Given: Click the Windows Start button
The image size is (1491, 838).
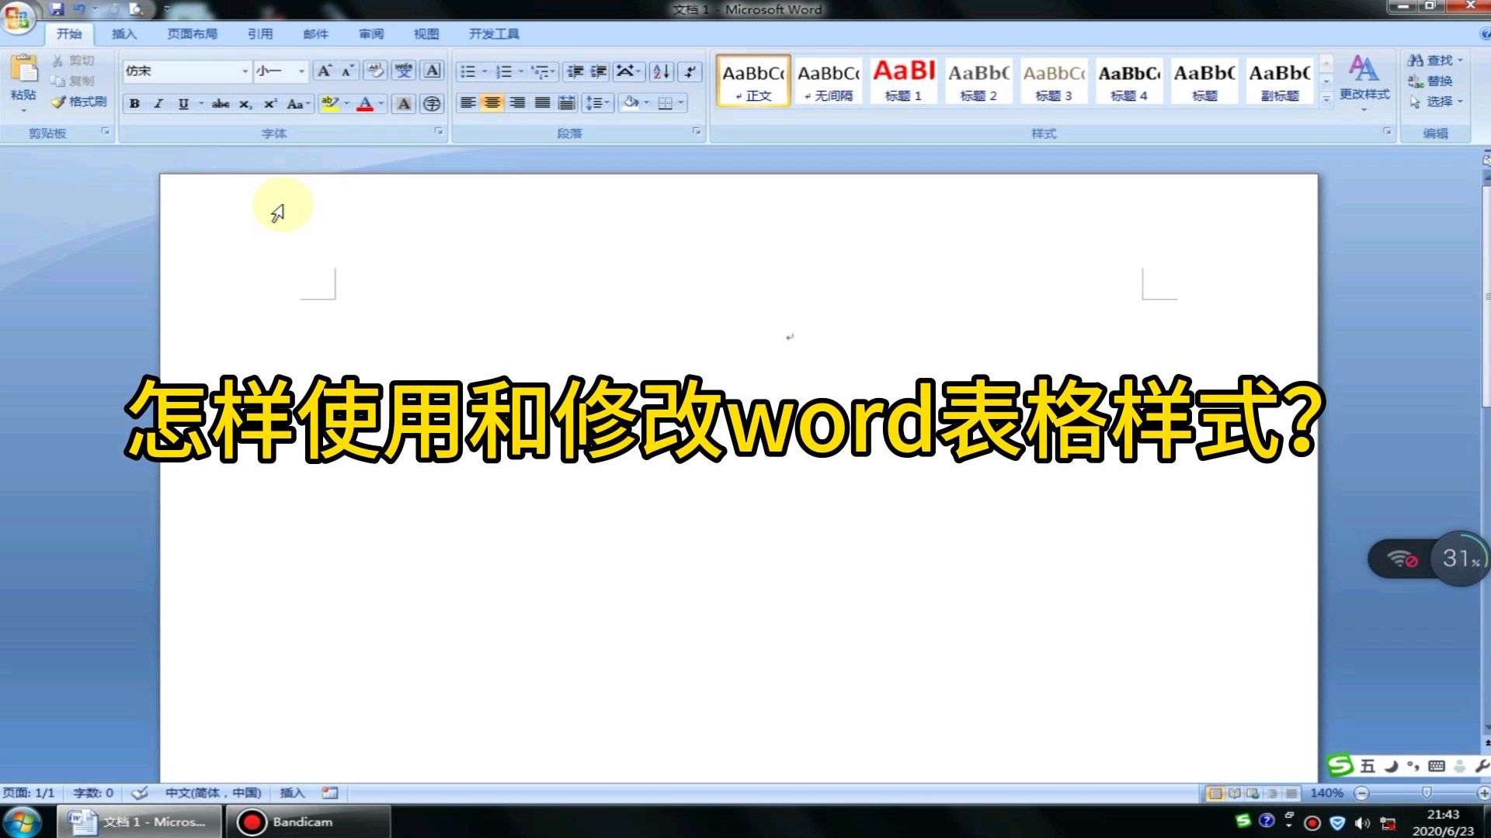Looking at the screenshot, I should 22,822.
